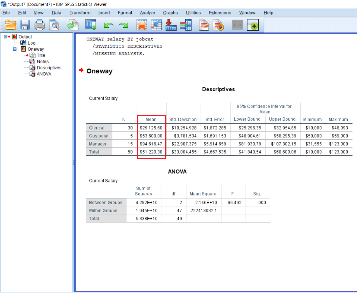This screenshot has height=293, width=357.
Task: Open the Help menu
Action: [x=268, y=13]
